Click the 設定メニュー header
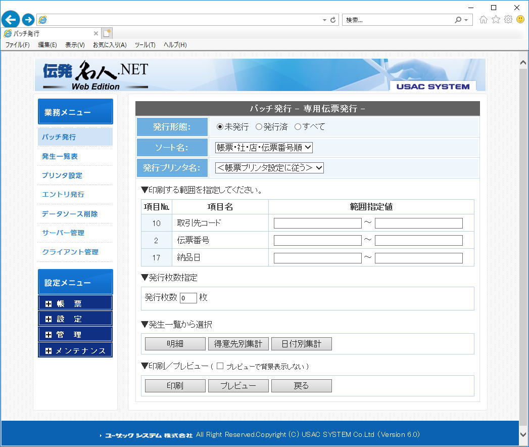529x447 pixels. point(75,282)
